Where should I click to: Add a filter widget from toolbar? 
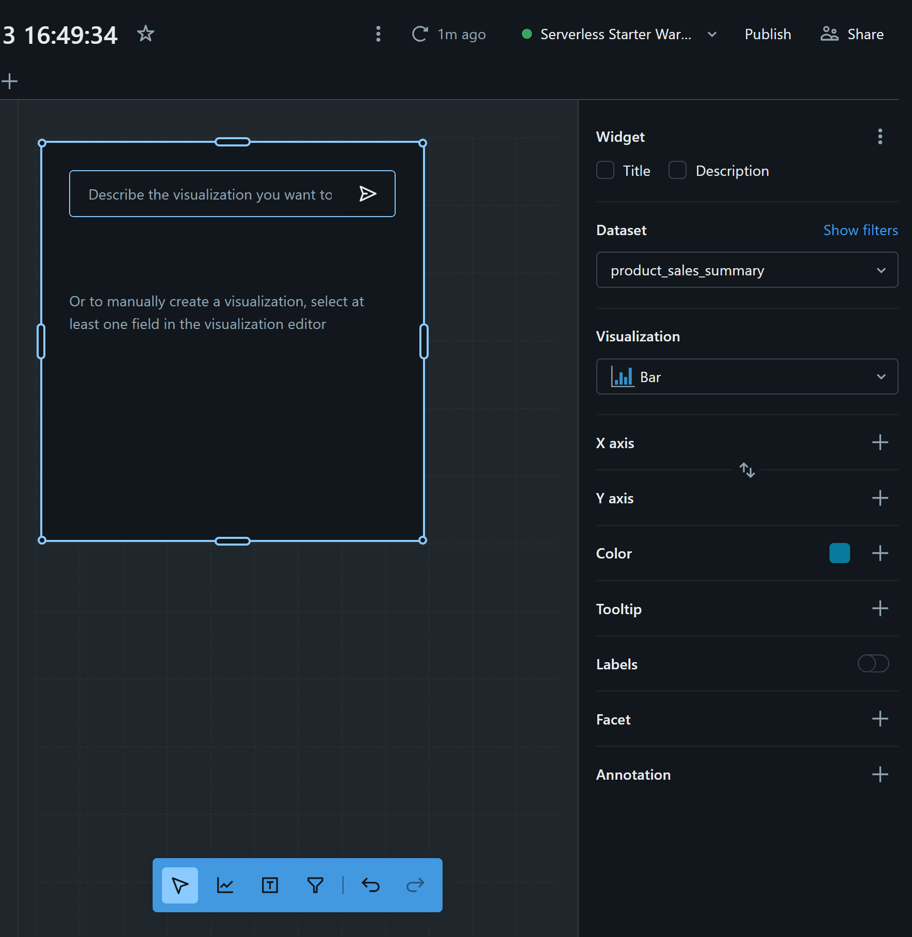click(x=315, y=885)
